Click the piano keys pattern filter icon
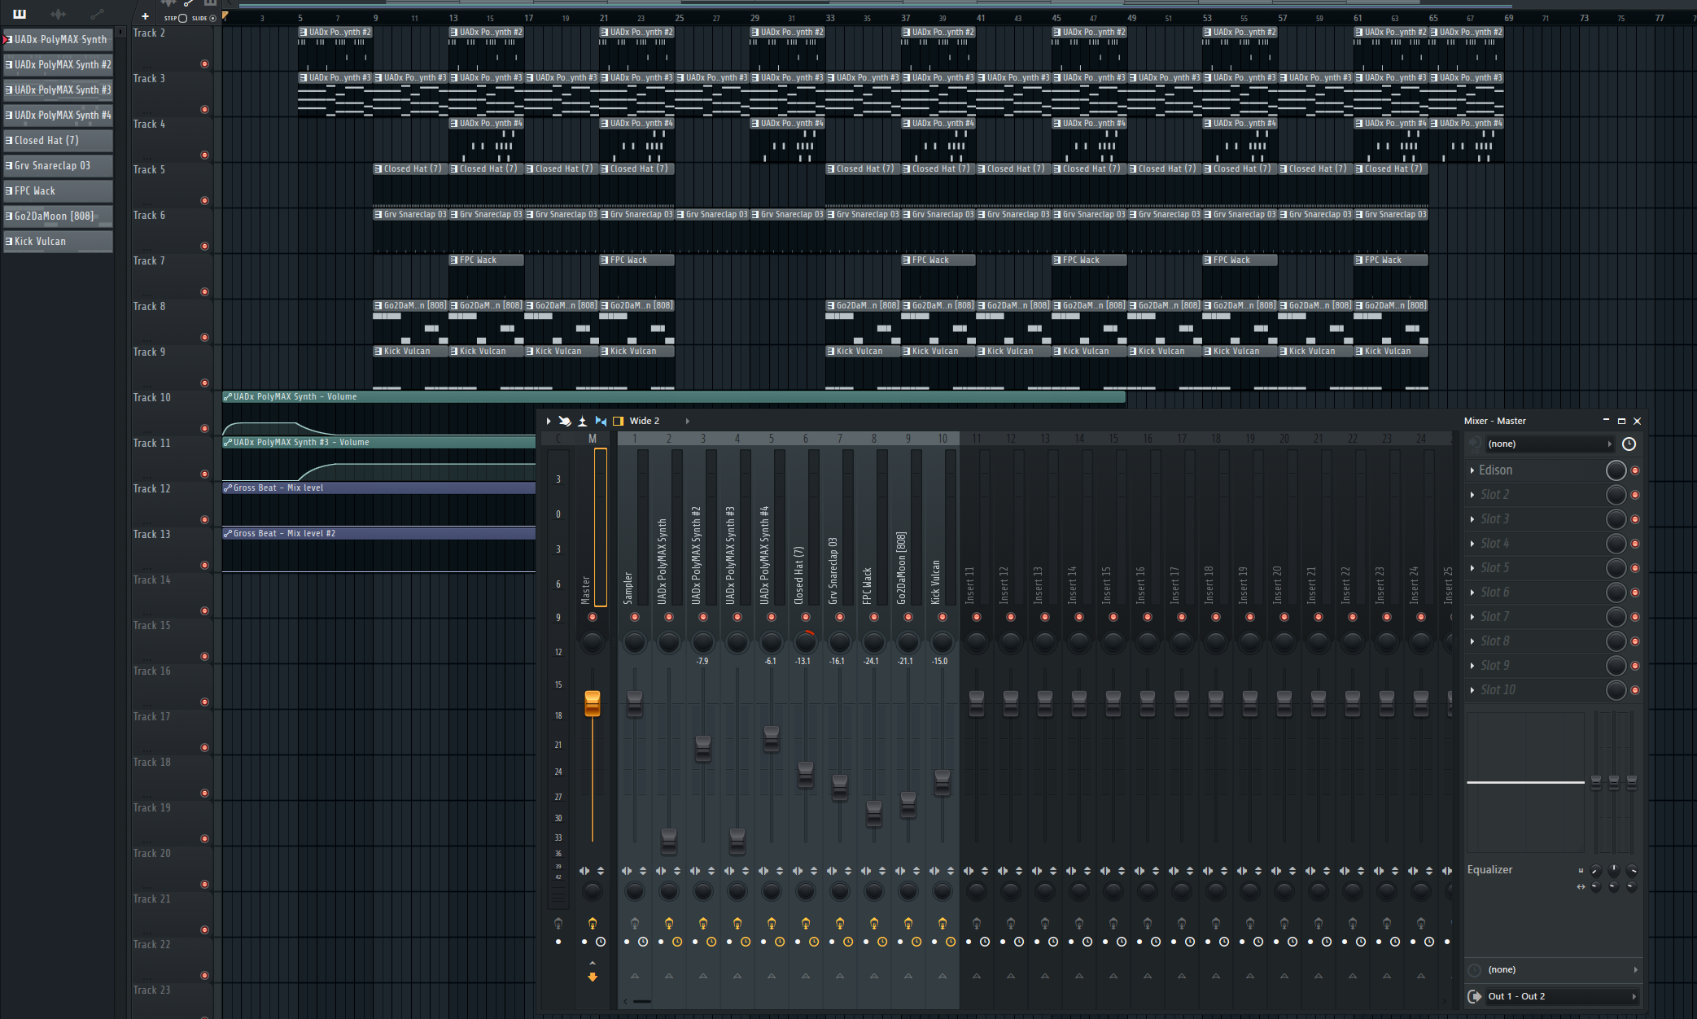1697x1019 pixels. pyautogui.click(x=20, y=14)
